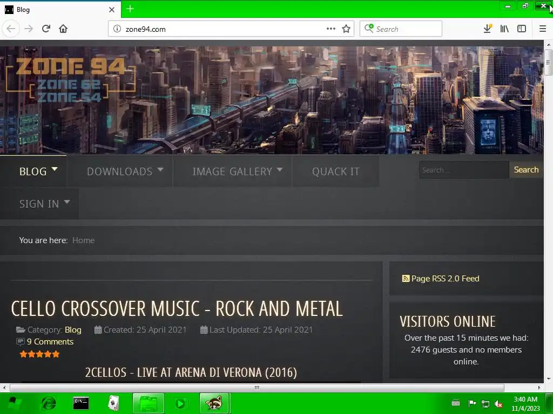Click the horizontal scrollbar thumb

tap(257, 388)
